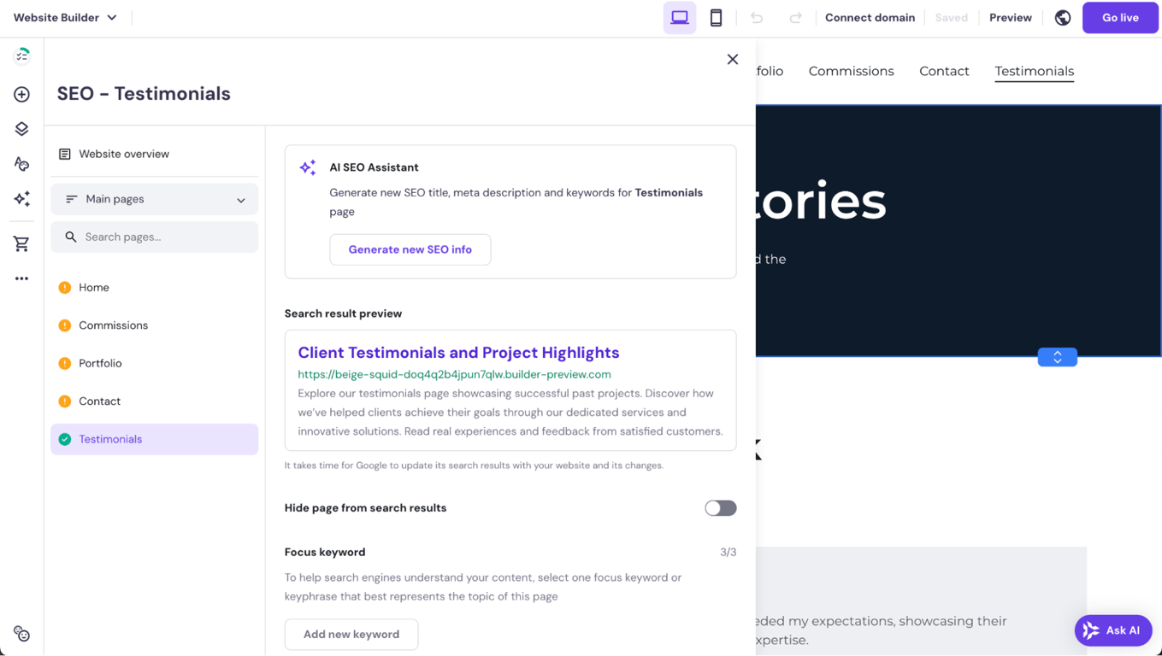Expand the More options ellipsis icon
1162x656 pixels.
pyautogui.click(x=21, y=278)
